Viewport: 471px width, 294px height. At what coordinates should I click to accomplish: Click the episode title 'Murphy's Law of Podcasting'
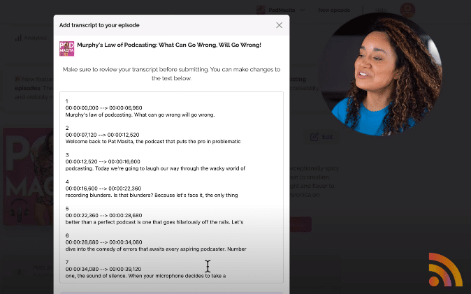click(x=169, y=45)
